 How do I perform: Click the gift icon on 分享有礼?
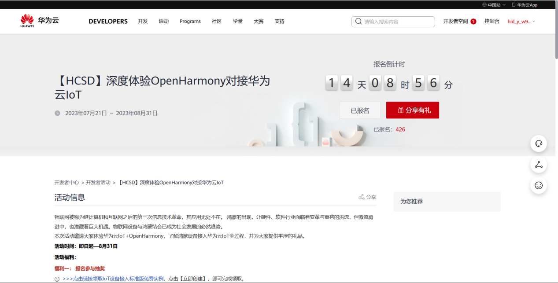(401, 110)
